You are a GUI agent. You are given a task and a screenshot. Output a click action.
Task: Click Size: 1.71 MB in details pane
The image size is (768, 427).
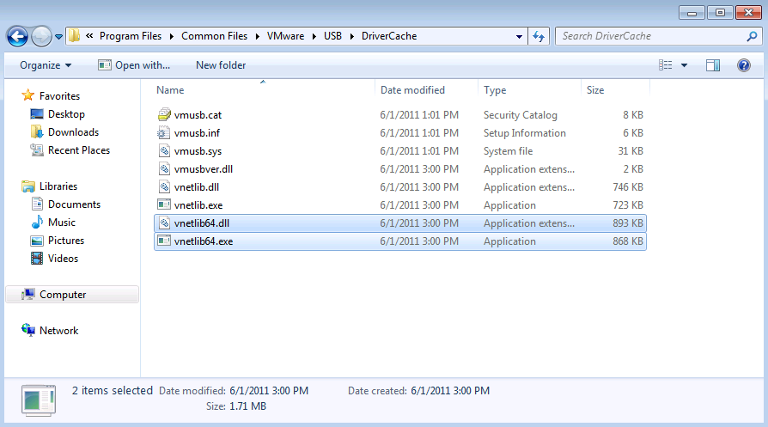(236, 406)
